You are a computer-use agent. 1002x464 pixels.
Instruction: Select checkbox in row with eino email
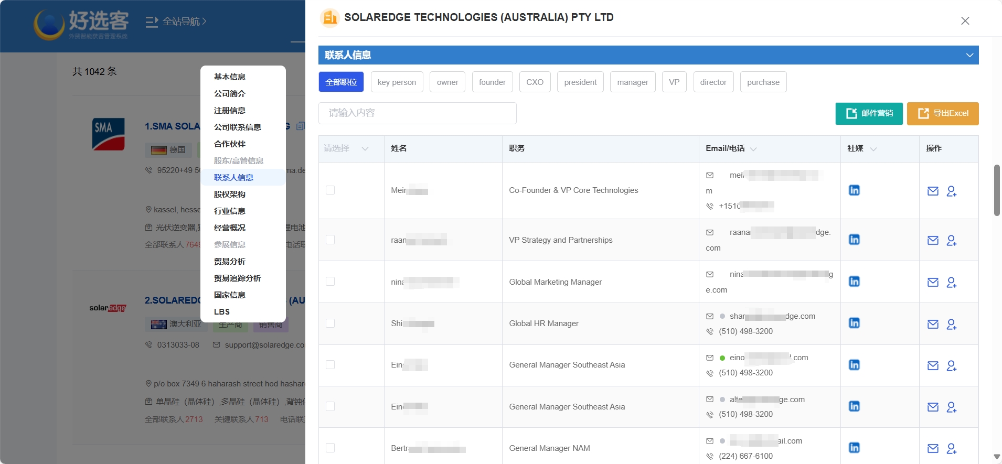[x=330, y=364]
